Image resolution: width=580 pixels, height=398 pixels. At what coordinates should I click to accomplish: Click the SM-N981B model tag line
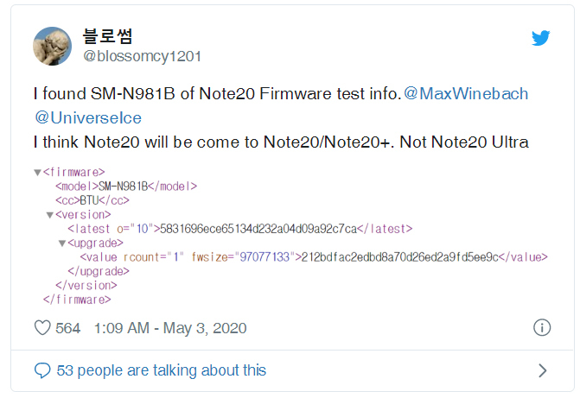point(126,186)
